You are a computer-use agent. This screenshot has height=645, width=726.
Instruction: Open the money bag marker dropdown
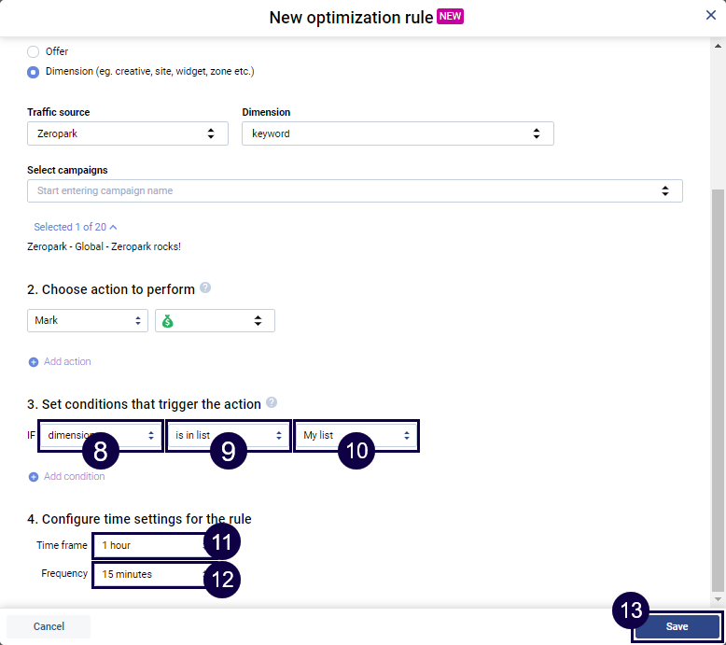pyautogui.click(x=215, y=320)
